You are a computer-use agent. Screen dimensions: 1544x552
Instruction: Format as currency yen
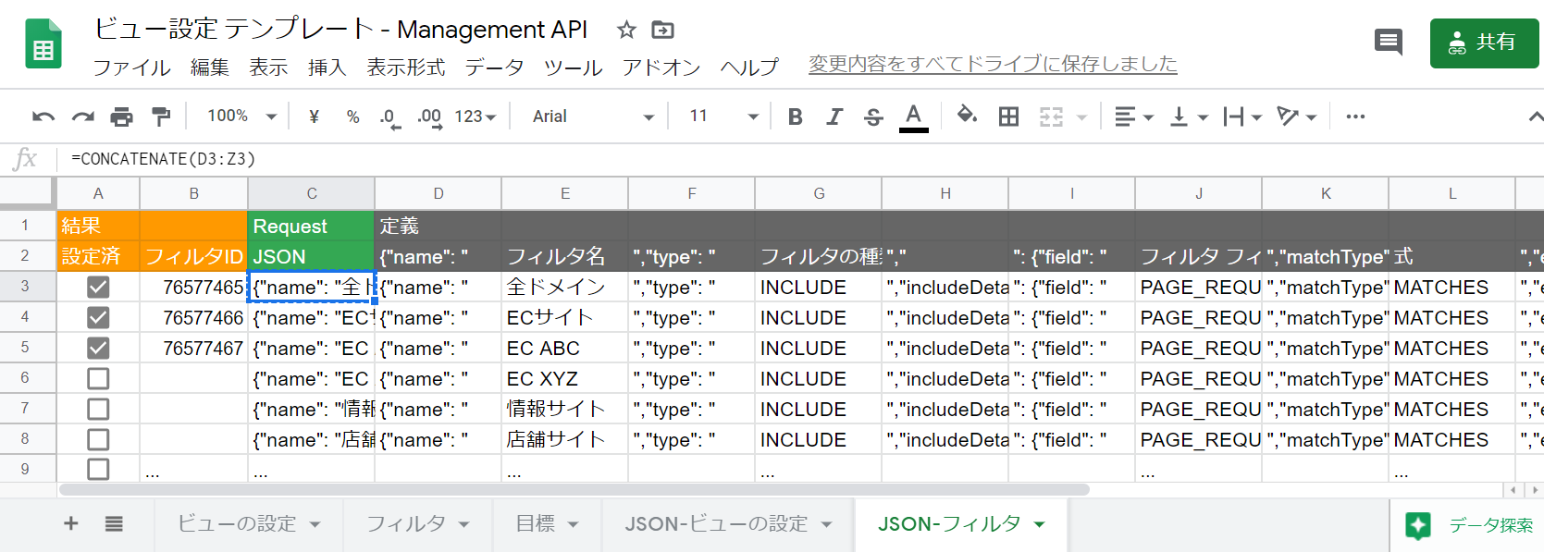(x=314, y=117)
